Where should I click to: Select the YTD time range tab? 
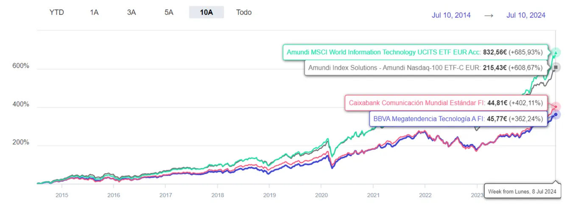click(56, 12)
